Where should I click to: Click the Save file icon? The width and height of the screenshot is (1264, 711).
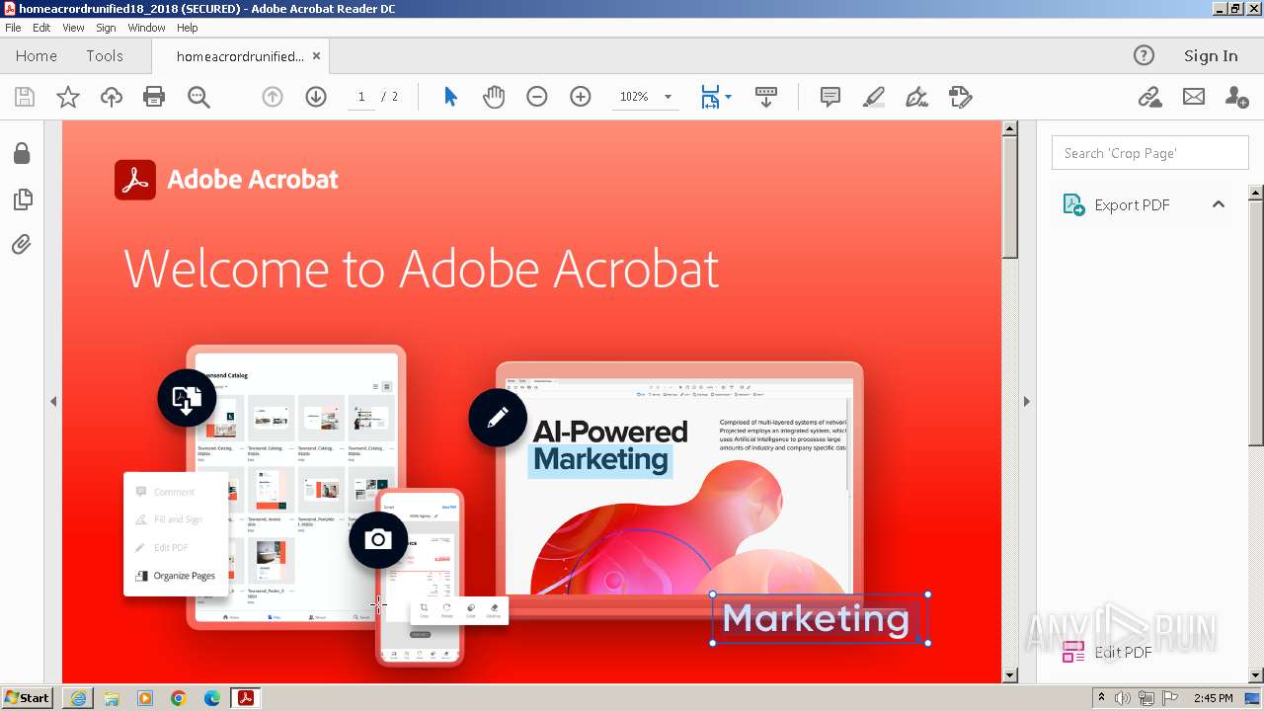coord(25,97)
